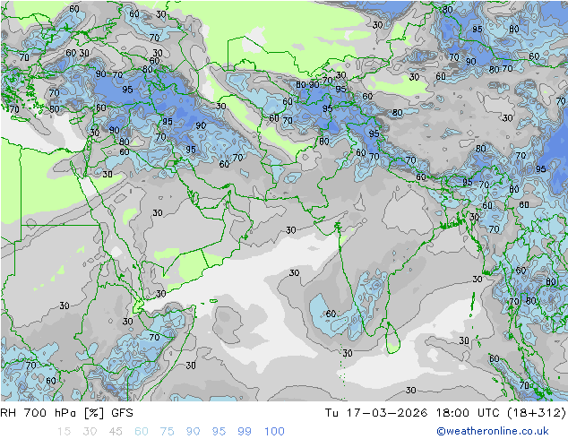
Task: Open the ©weatheronline.co.uk copyright link
Action: (492, 431)
